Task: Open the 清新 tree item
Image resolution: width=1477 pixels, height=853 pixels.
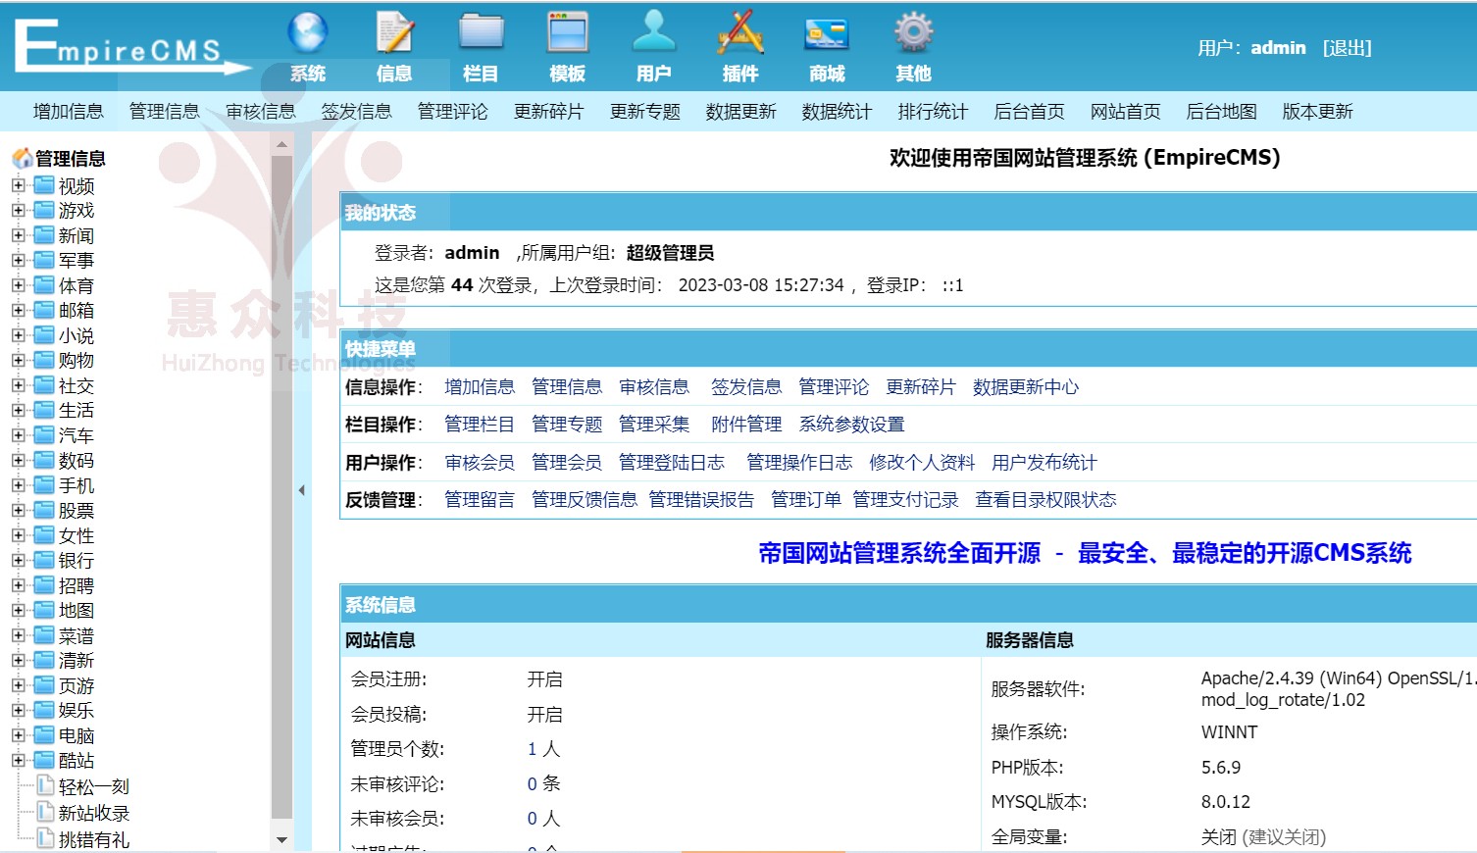Action: click(x=76, y=661)
